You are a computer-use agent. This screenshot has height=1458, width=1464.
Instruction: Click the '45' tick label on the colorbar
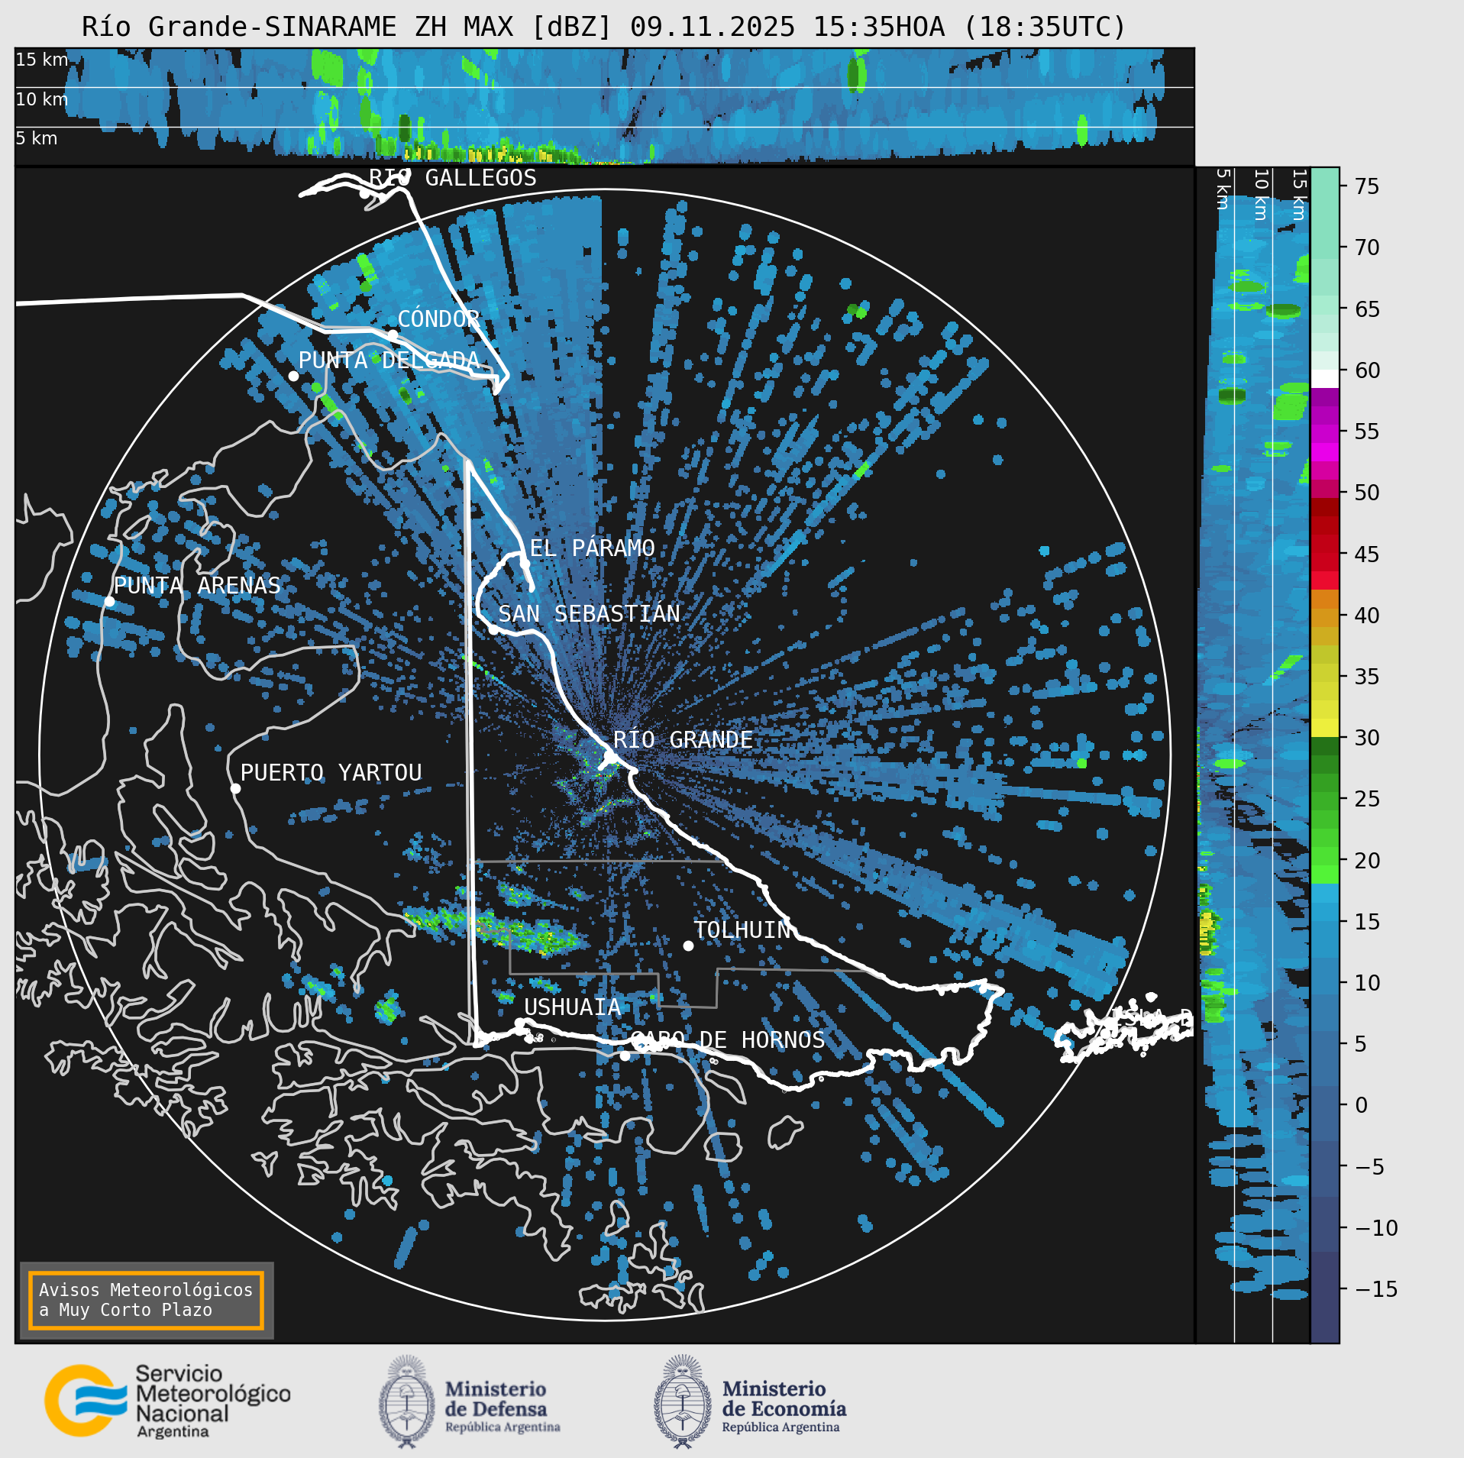click(1367, 554)
